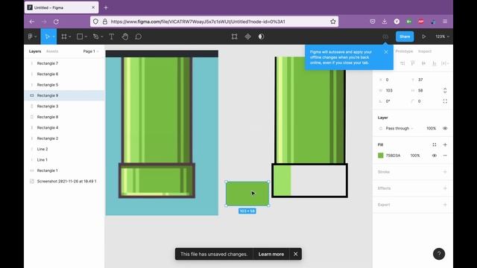Select the Screenshot 2021-11-26 layer
The height and width of the screenshot is (268, 477).
click(65, 181)
